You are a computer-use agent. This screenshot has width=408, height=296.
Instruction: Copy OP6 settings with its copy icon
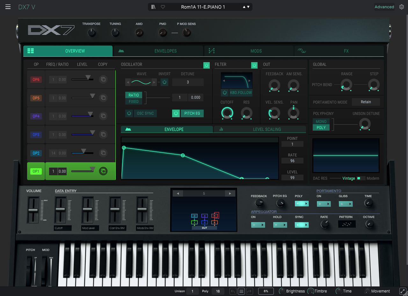tap(103, 79)
